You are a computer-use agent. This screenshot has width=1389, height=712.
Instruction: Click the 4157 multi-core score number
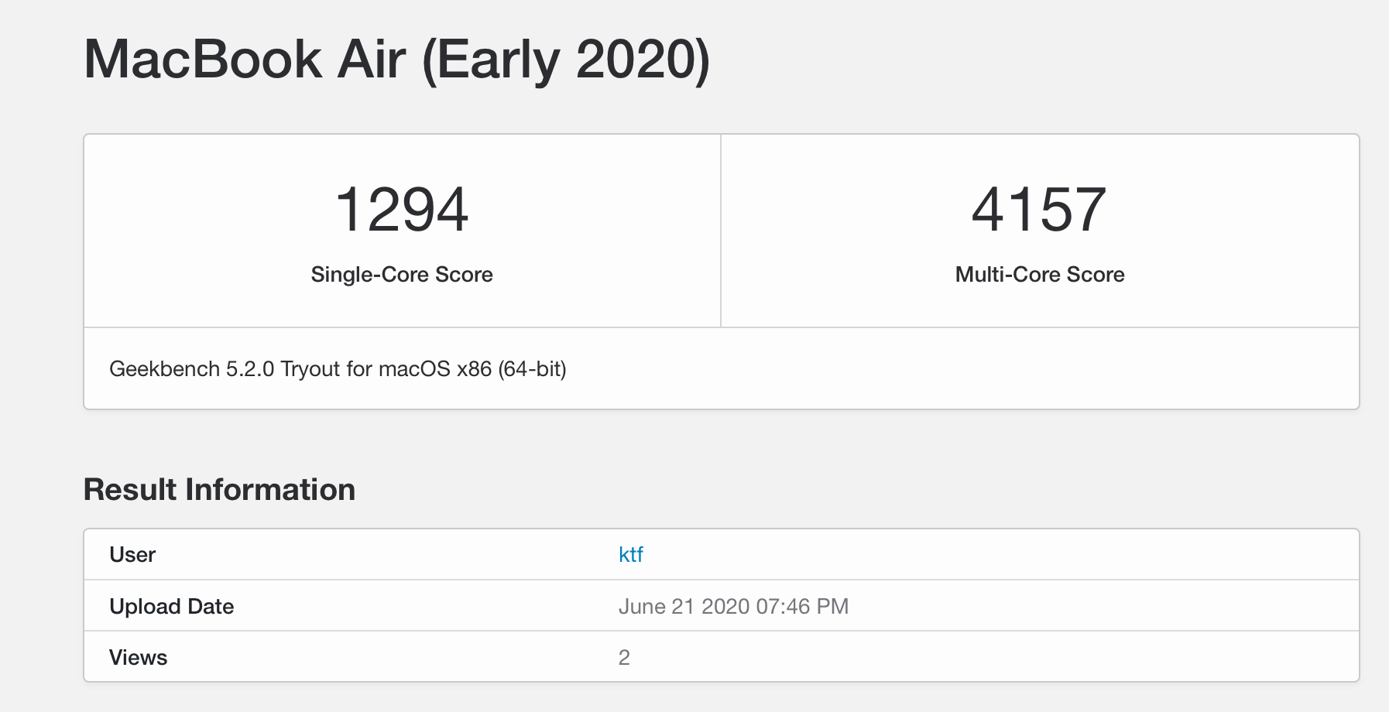coord(1039,210)
